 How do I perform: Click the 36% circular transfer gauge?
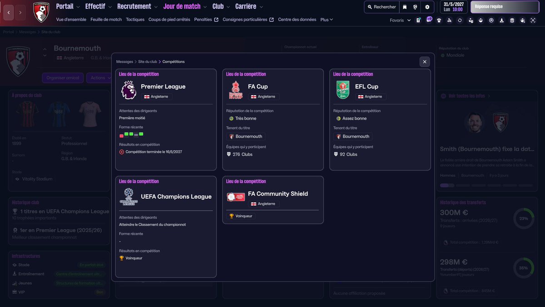click(x=524, y=268)
